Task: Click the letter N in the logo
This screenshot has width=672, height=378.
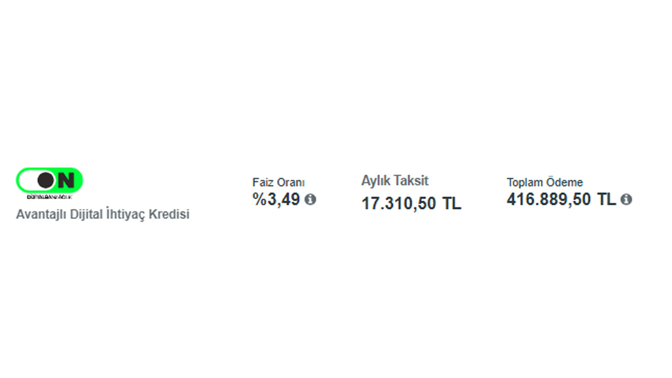Action: point(66,180)
